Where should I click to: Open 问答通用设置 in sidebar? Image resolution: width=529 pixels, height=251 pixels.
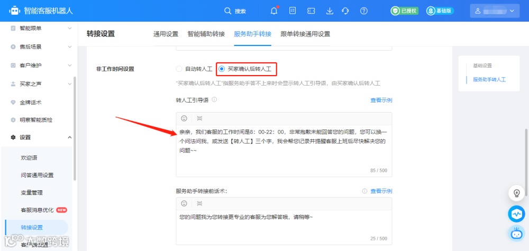37,175
